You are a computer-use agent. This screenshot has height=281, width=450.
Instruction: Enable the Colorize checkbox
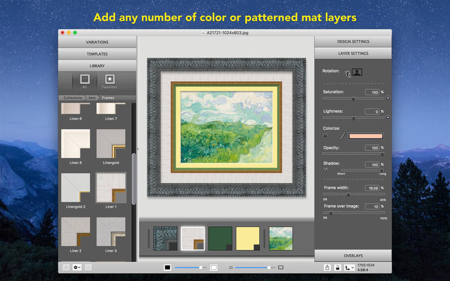click(325, 136)
